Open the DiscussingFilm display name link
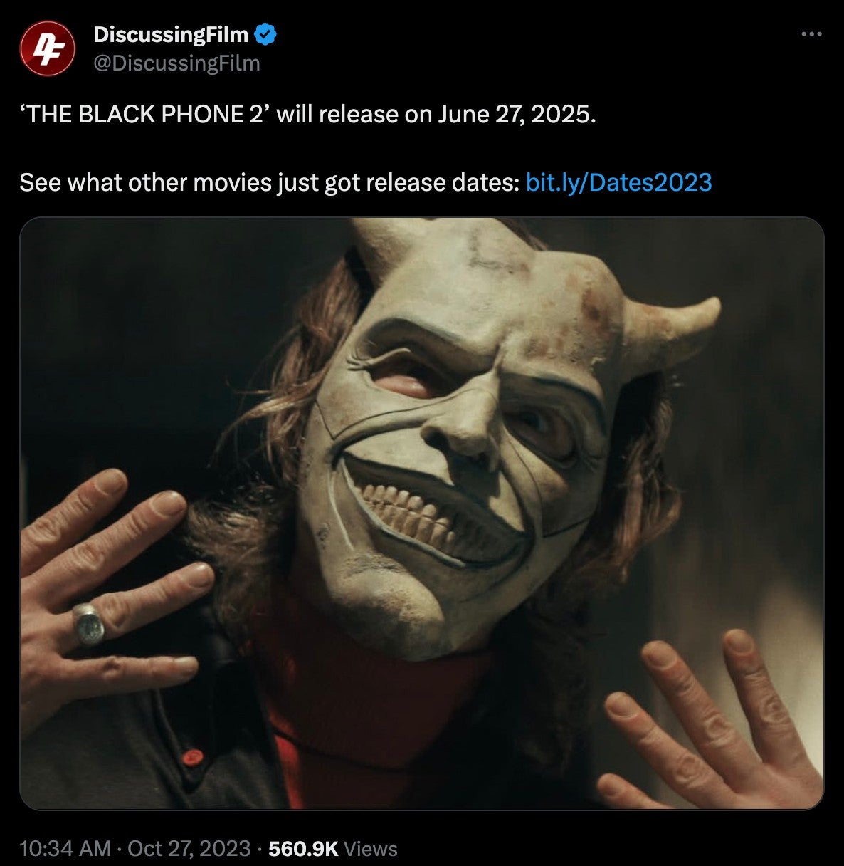 click(x=171, y=33)
